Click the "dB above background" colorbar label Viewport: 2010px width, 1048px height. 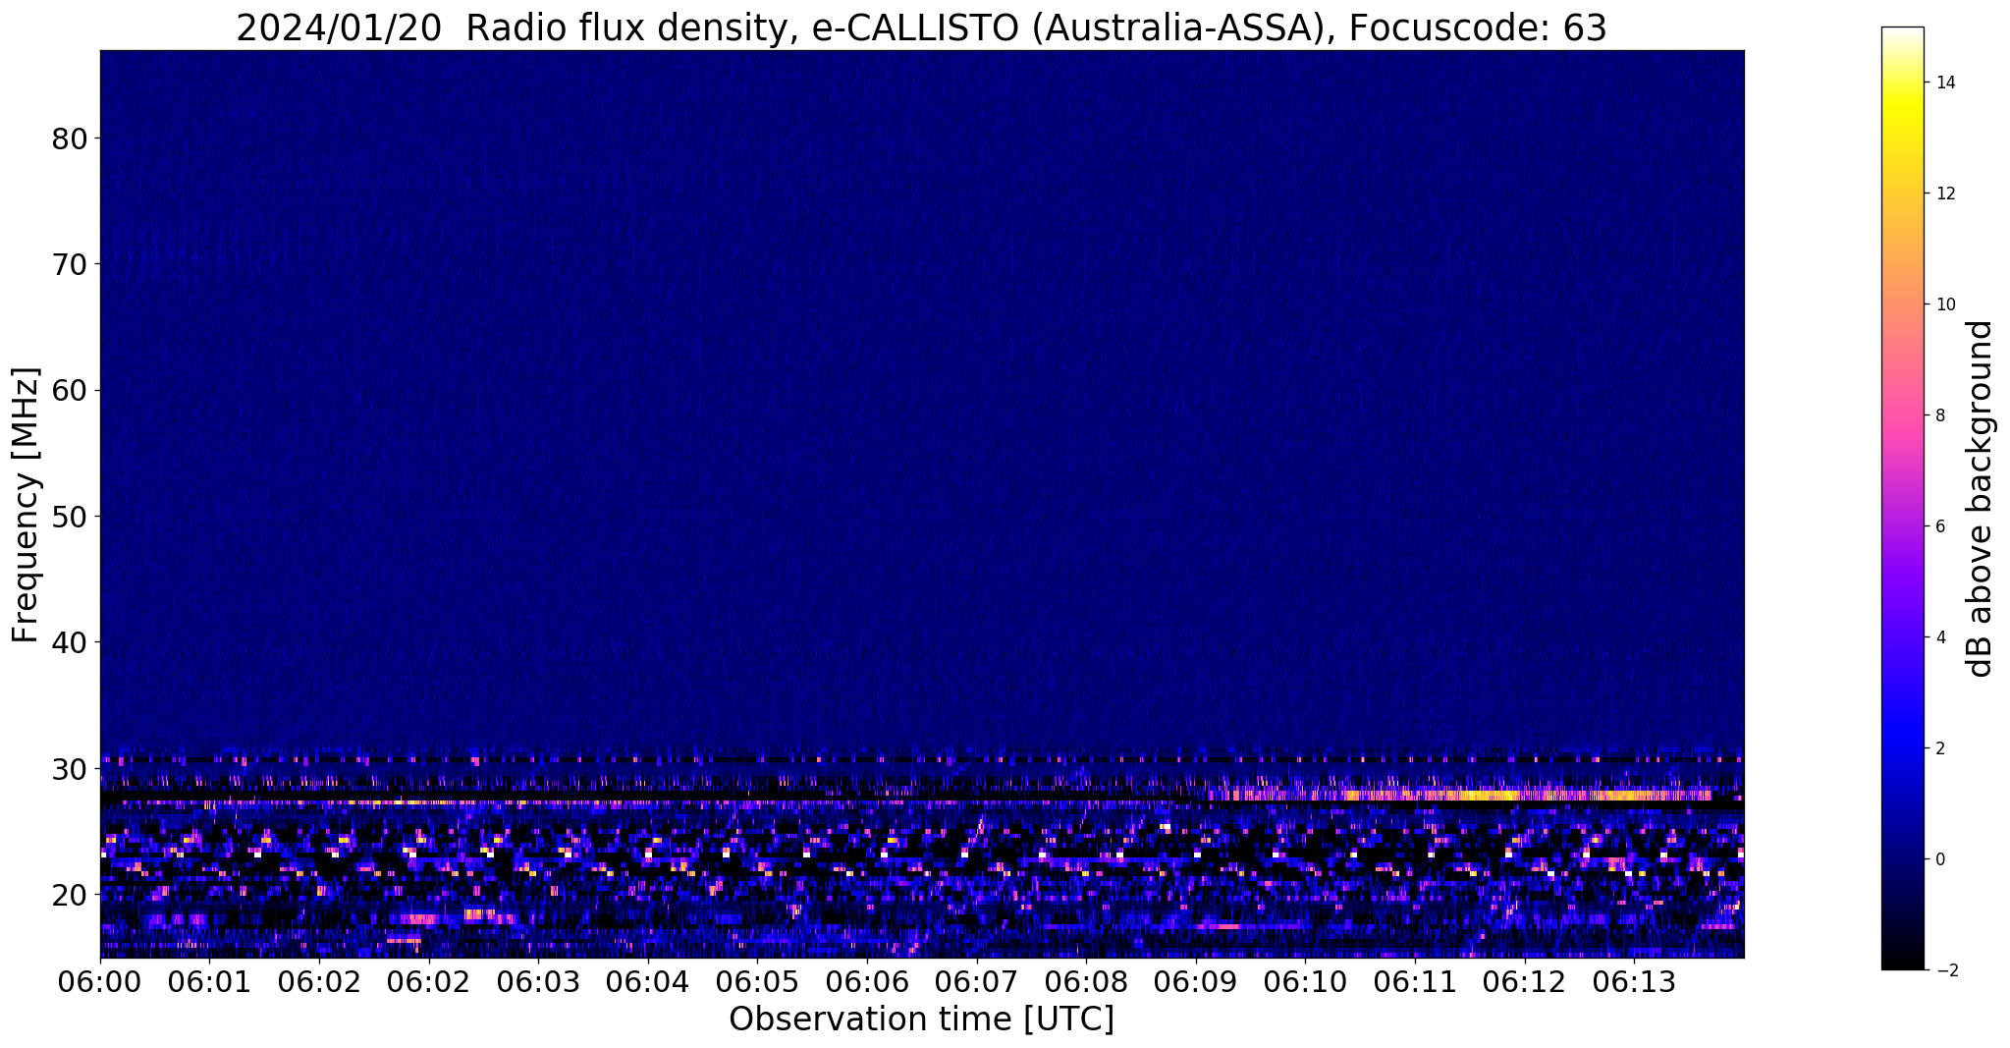1981,499
